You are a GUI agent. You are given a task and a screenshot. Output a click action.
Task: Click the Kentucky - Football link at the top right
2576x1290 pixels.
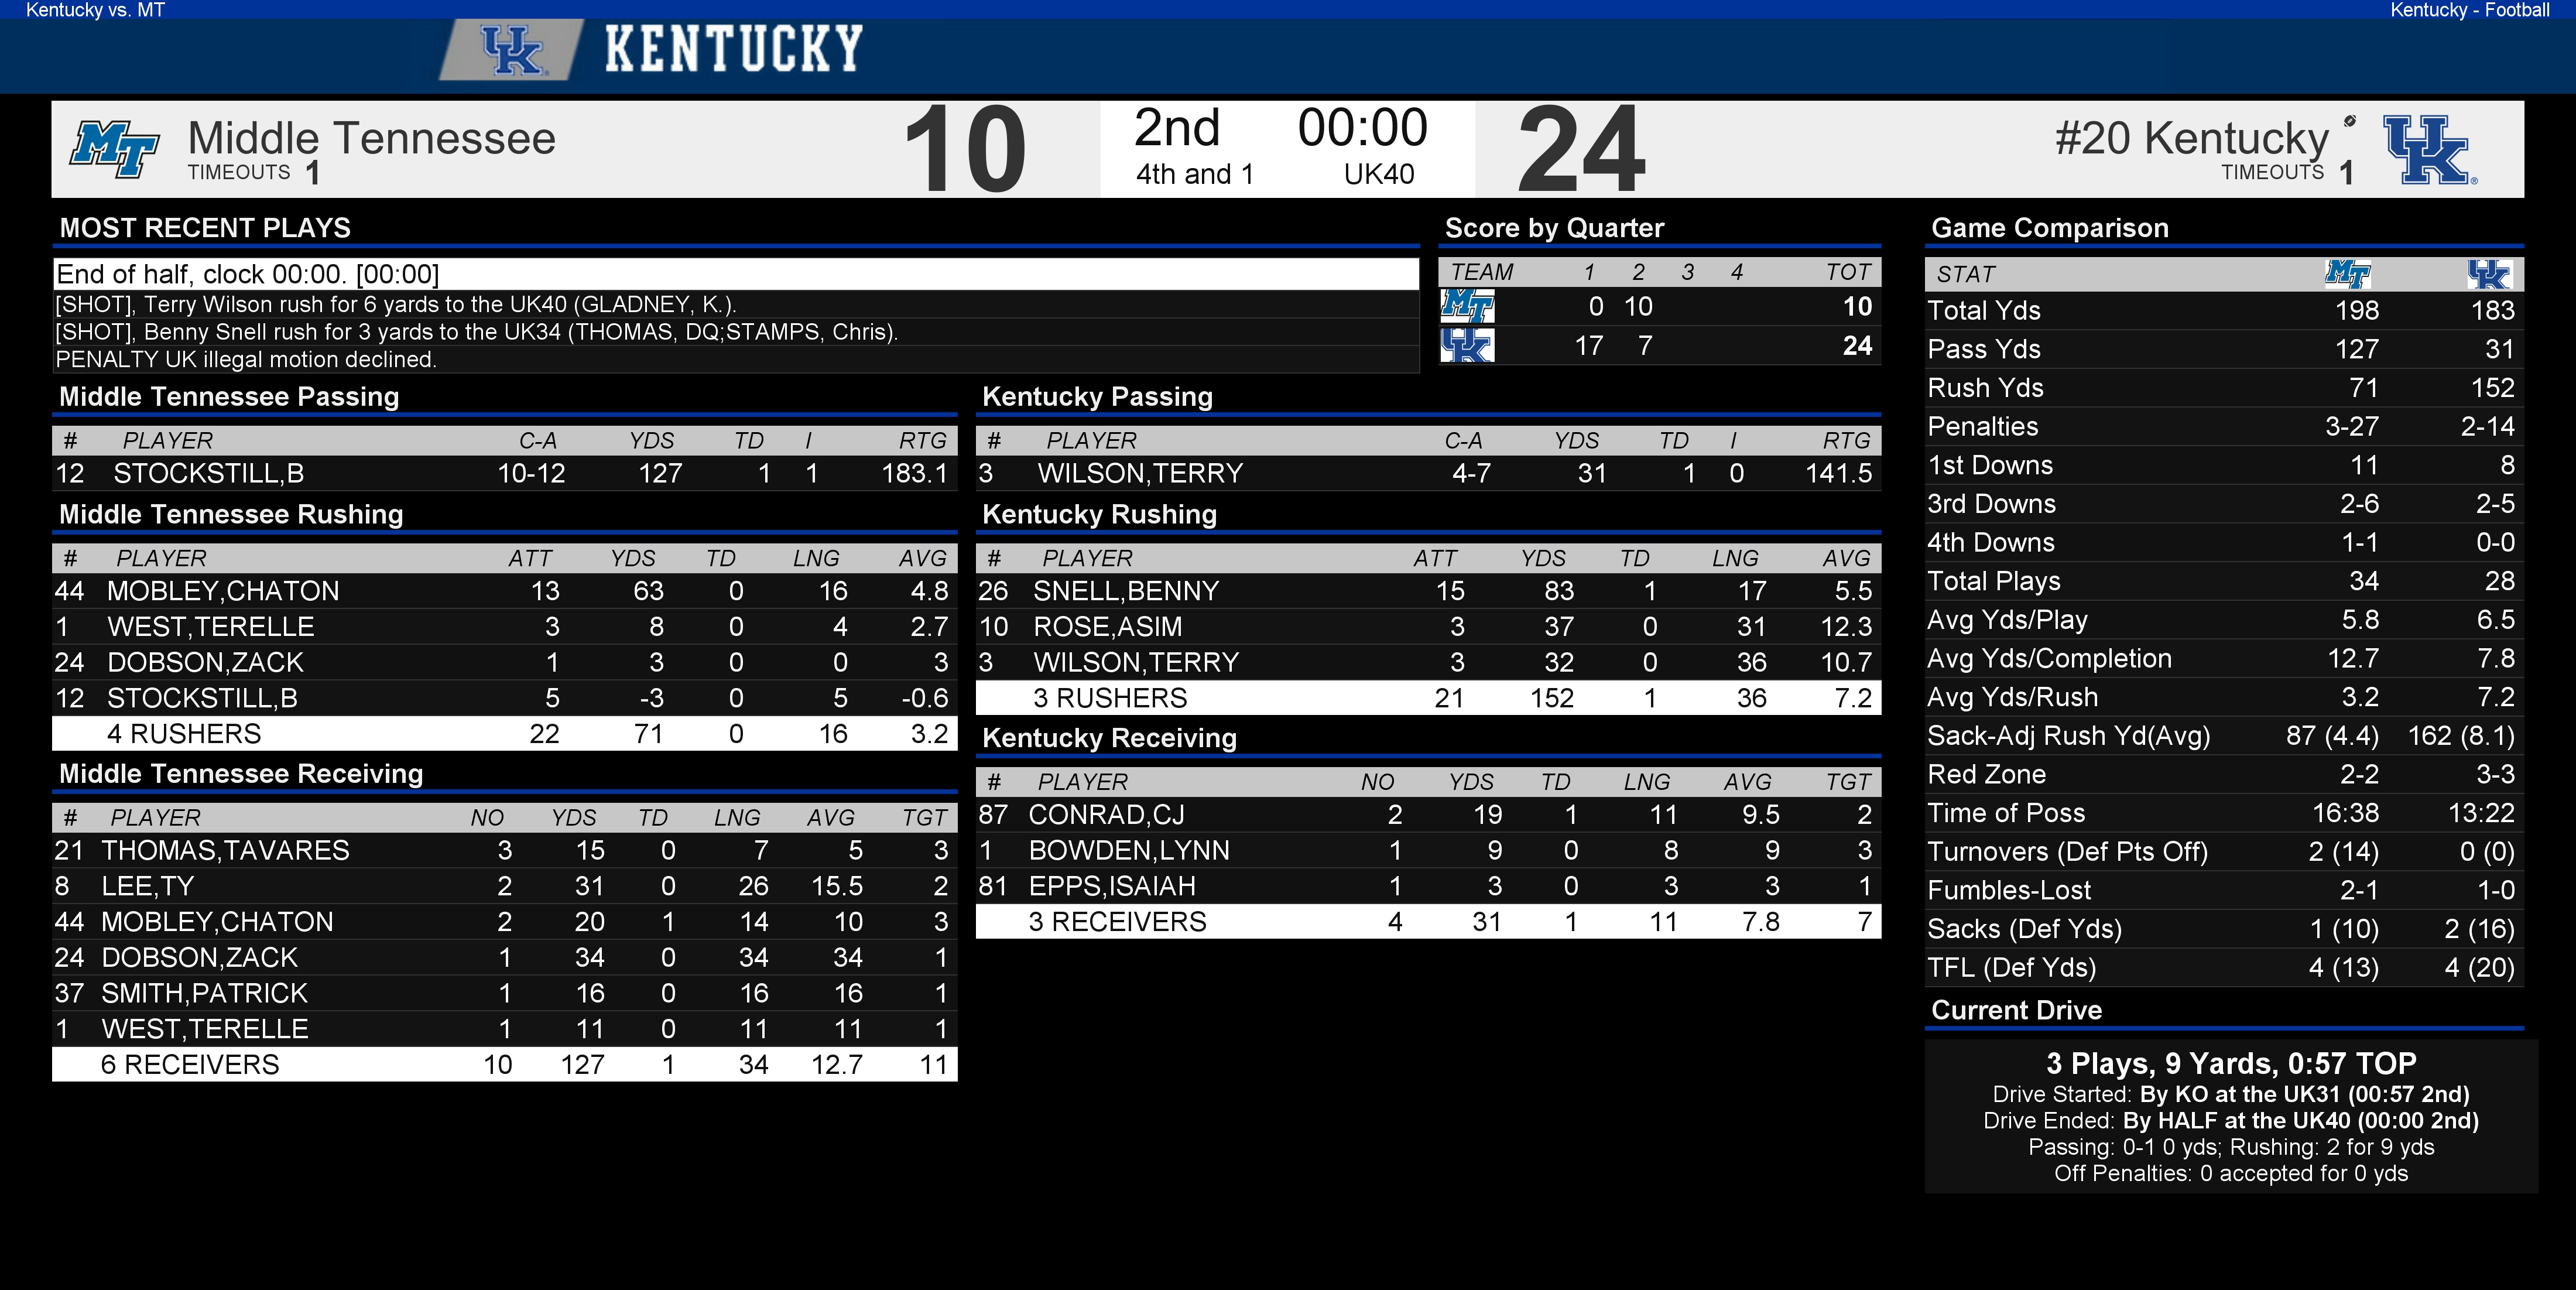pyautogui.click(x=2469, y=10)
